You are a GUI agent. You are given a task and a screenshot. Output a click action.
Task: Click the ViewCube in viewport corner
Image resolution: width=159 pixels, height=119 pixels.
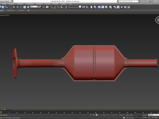pos(157,20)
